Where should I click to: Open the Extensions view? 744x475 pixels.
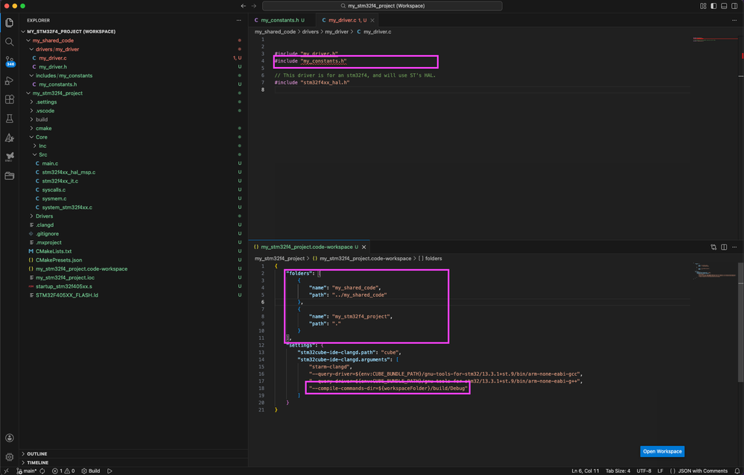click(x=10, y=99)
